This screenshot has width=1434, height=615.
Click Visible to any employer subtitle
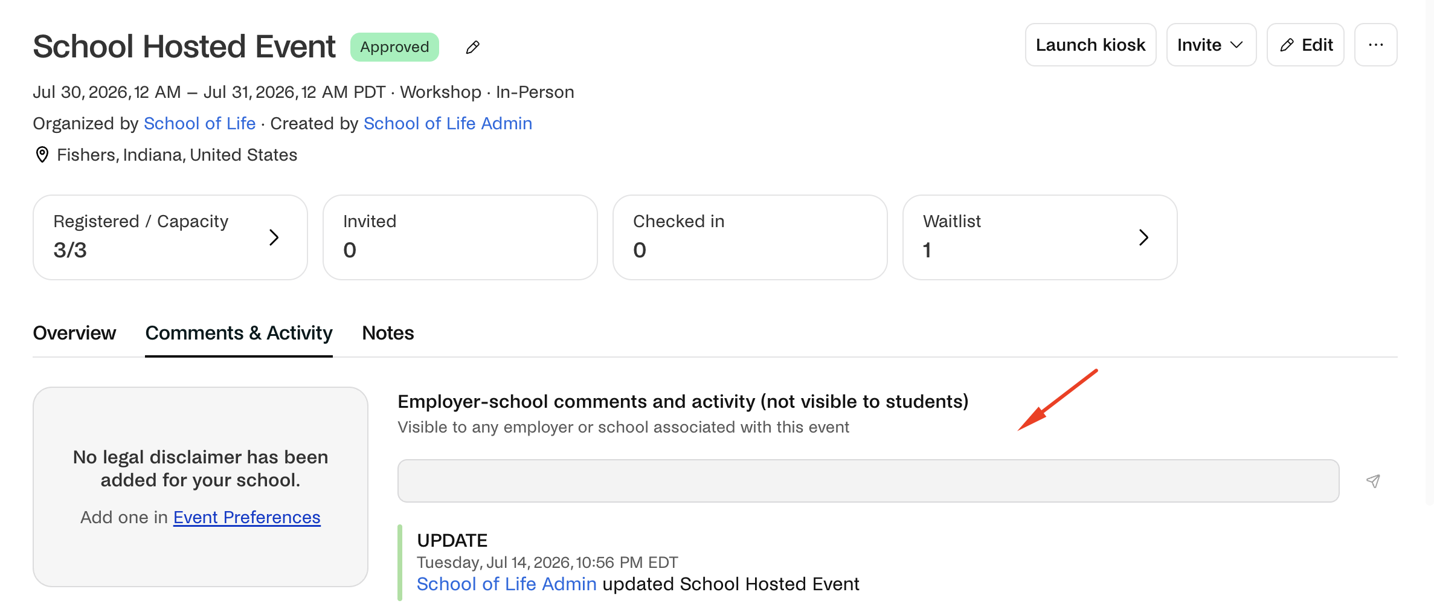623,427
